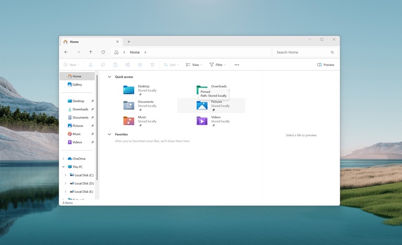This screenshot has width=402, height=245.
Task: Click the home icon in address bar
Action: click(116, 52)
